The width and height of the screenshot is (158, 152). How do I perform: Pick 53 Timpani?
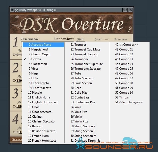(x=129, y=97)
